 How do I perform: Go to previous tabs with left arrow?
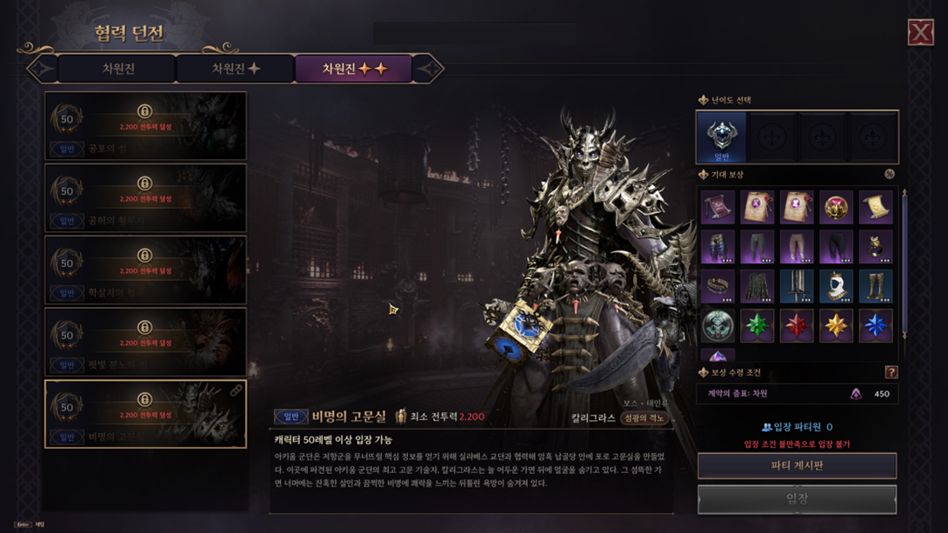tap(43, 69)
